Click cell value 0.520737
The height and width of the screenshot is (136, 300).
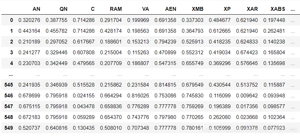[x=29, y=128]
